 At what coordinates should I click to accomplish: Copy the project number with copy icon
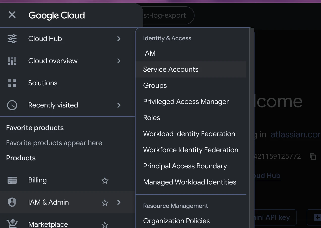point(313,157)
